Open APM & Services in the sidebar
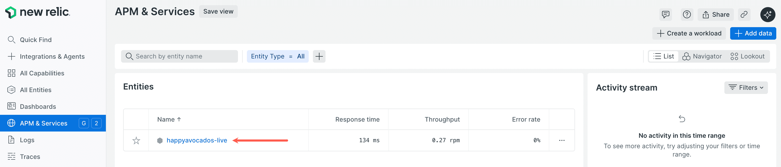The height and width of the screenshot is (167, 781). pyautogui.click(x=43, y=123)
